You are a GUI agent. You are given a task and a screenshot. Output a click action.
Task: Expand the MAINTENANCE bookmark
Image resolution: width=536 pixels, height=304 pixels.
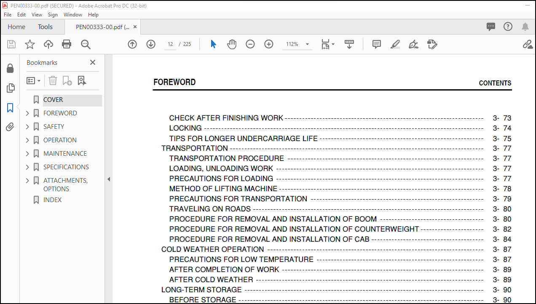(27, 154)
